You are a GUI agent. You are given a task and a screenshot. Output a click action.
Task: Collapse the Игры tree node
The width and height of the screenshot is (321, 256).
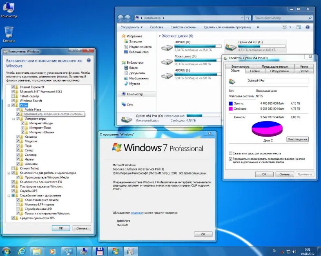pos(9,106)
